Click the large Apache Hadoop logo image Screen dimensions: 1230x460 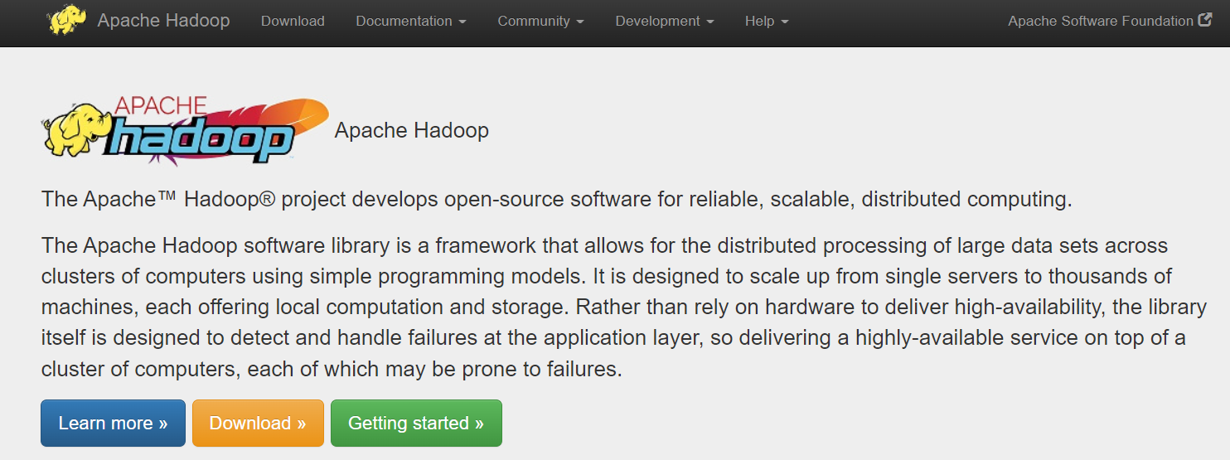click(186, 131)
